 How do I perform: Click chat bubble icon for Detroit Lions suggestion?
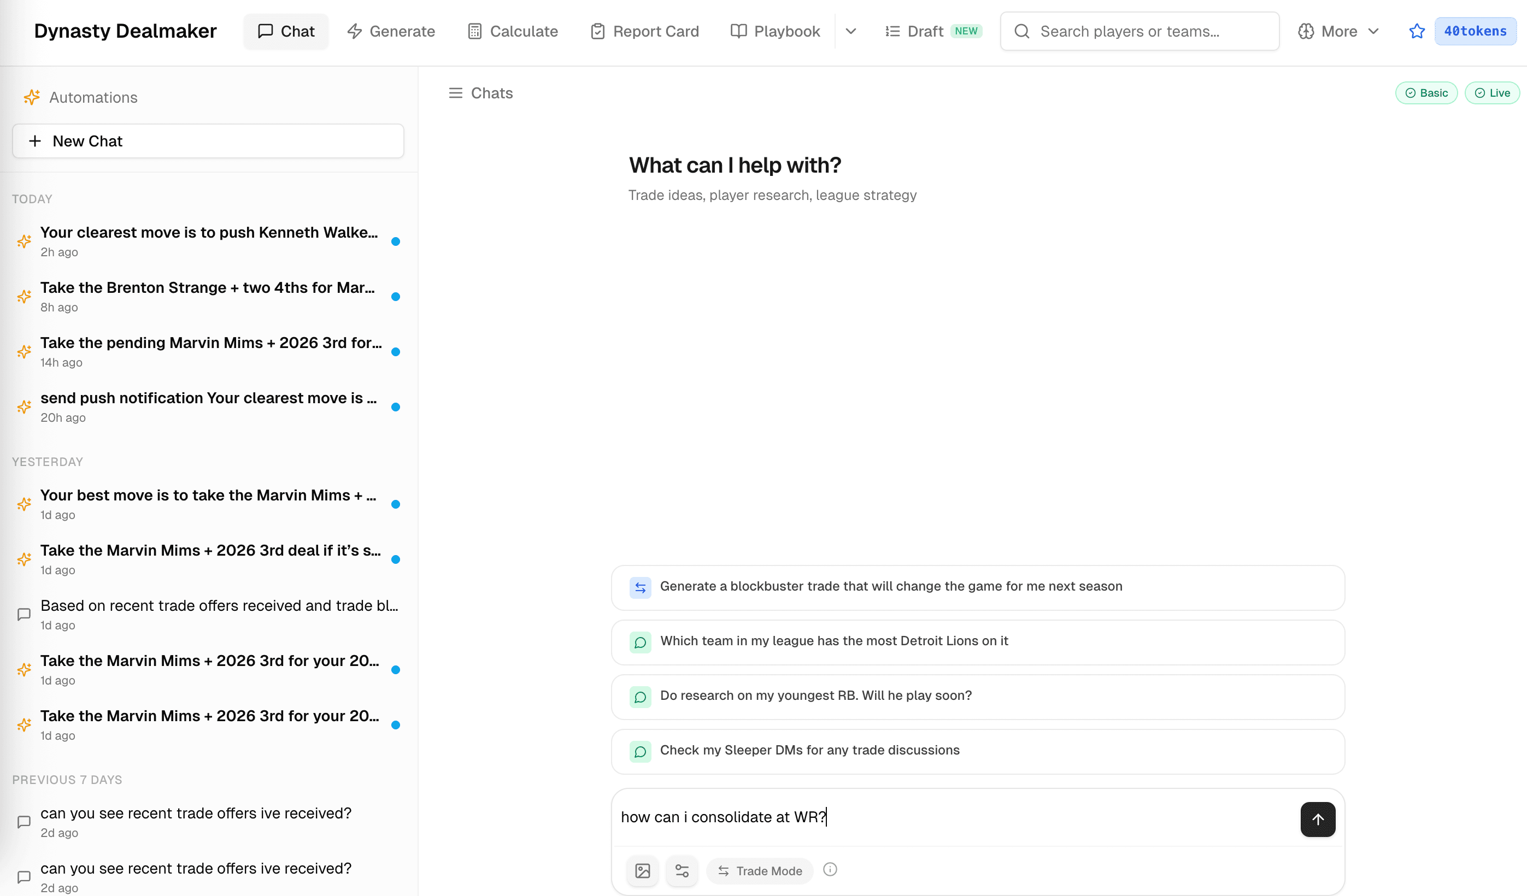pos(640,641)
